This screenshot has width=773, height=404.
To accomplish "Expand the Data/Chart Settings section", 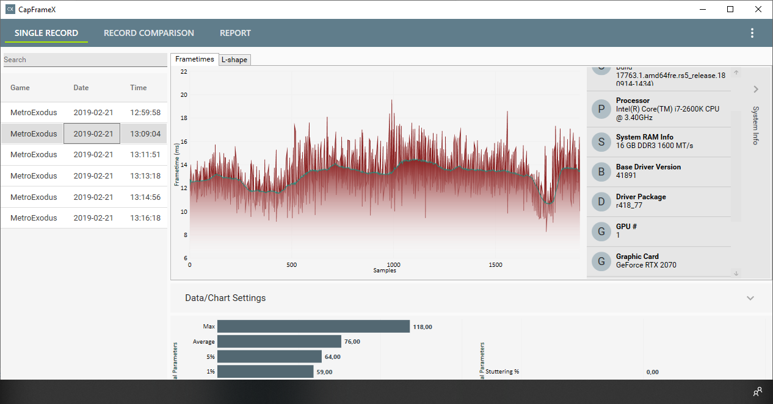I will 750,298.
